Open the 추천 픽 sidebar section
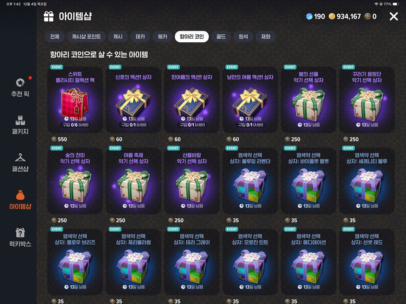This screenshot has height=304, width=406. pos(20,87)
